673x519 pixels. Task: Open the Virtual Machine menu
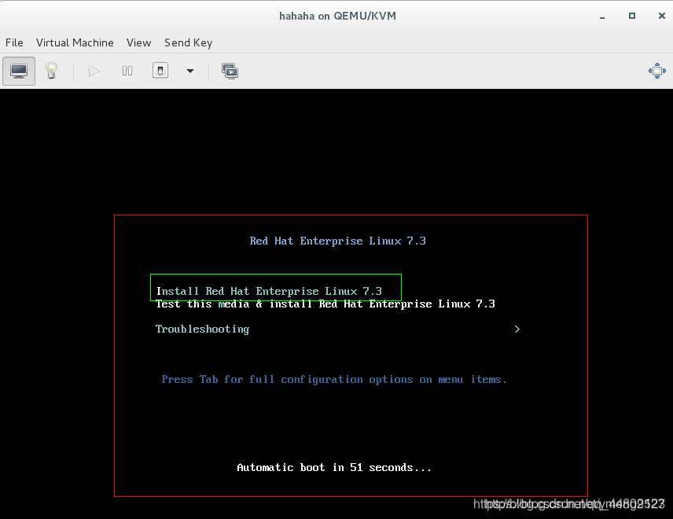75,43
